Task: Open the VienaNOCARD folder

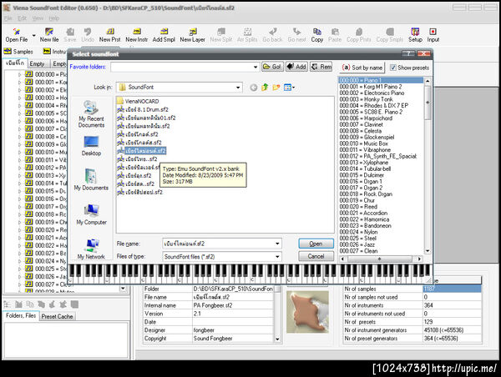Action: pos(138,101)
